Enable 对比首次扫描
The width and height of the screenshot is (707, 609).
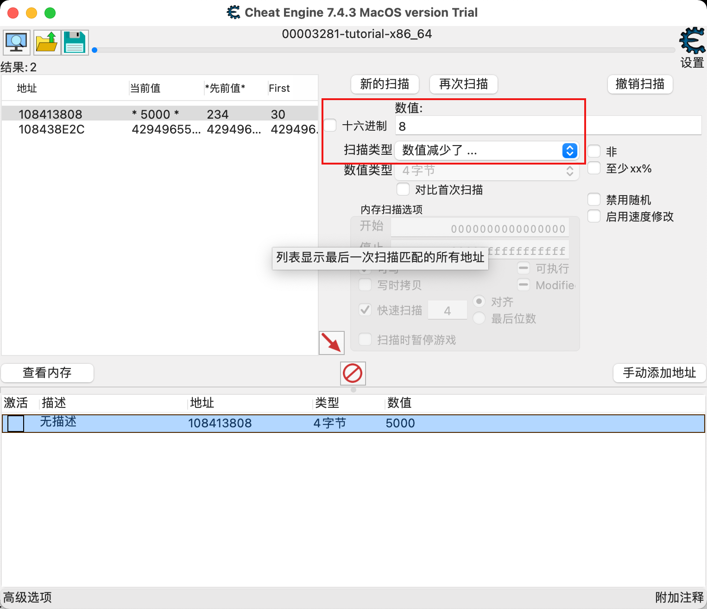403,189
